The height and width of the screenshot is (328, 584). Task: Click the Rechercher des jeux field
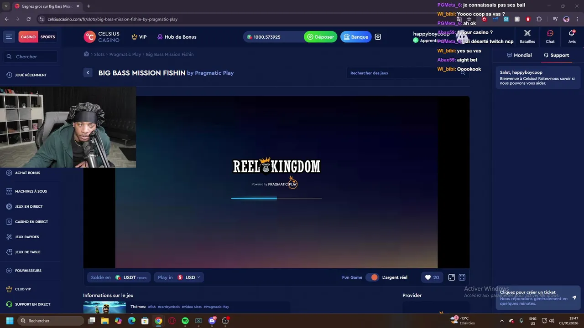click(x=408, y=73)
